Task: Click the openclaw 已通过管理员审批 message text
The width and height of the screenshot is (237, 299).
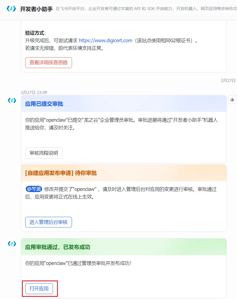Action: pos(78,263)
